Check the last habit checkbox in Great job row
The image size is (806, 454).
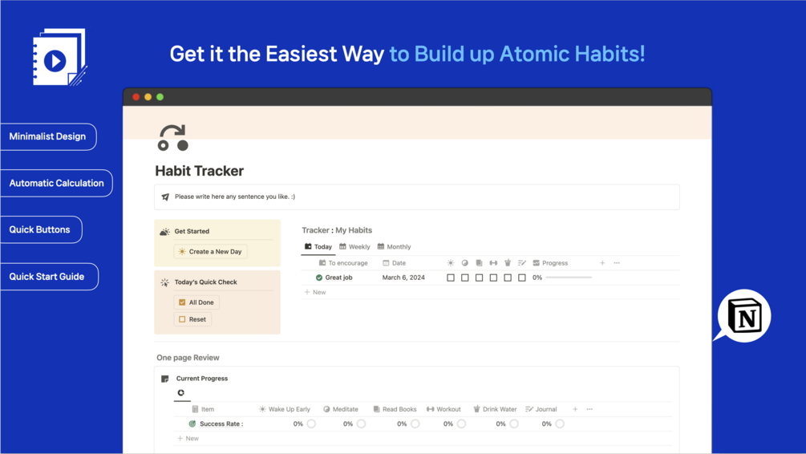pos(522,278)
